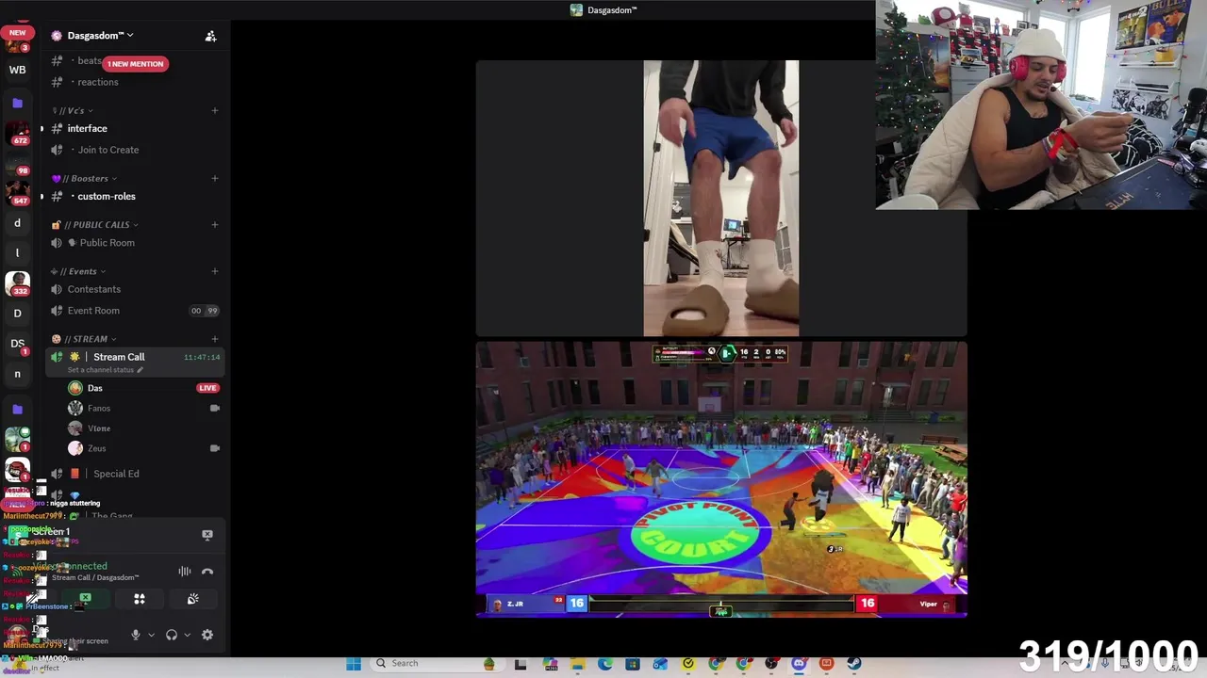Screen dimensions: 1207x678
Task: Click the LIVE badge next to Das
Action: 207,388
